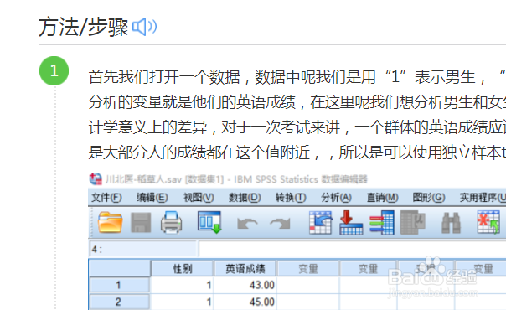Undo the last action via the left arrow
506x310 pixels.
click(247, 224)
